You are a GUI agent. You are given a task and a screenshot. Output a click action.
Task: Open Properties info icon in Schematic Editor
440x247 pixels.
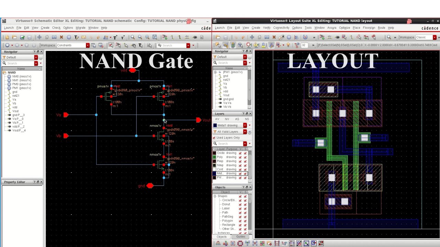pyautogui.click(x=69, y=37)
